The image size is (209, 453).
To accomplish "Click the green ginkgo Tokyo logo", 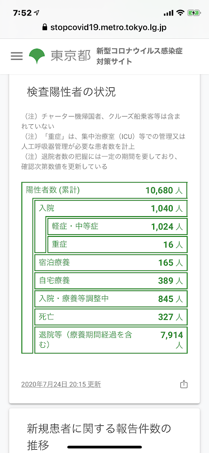I will click(37, 56).
